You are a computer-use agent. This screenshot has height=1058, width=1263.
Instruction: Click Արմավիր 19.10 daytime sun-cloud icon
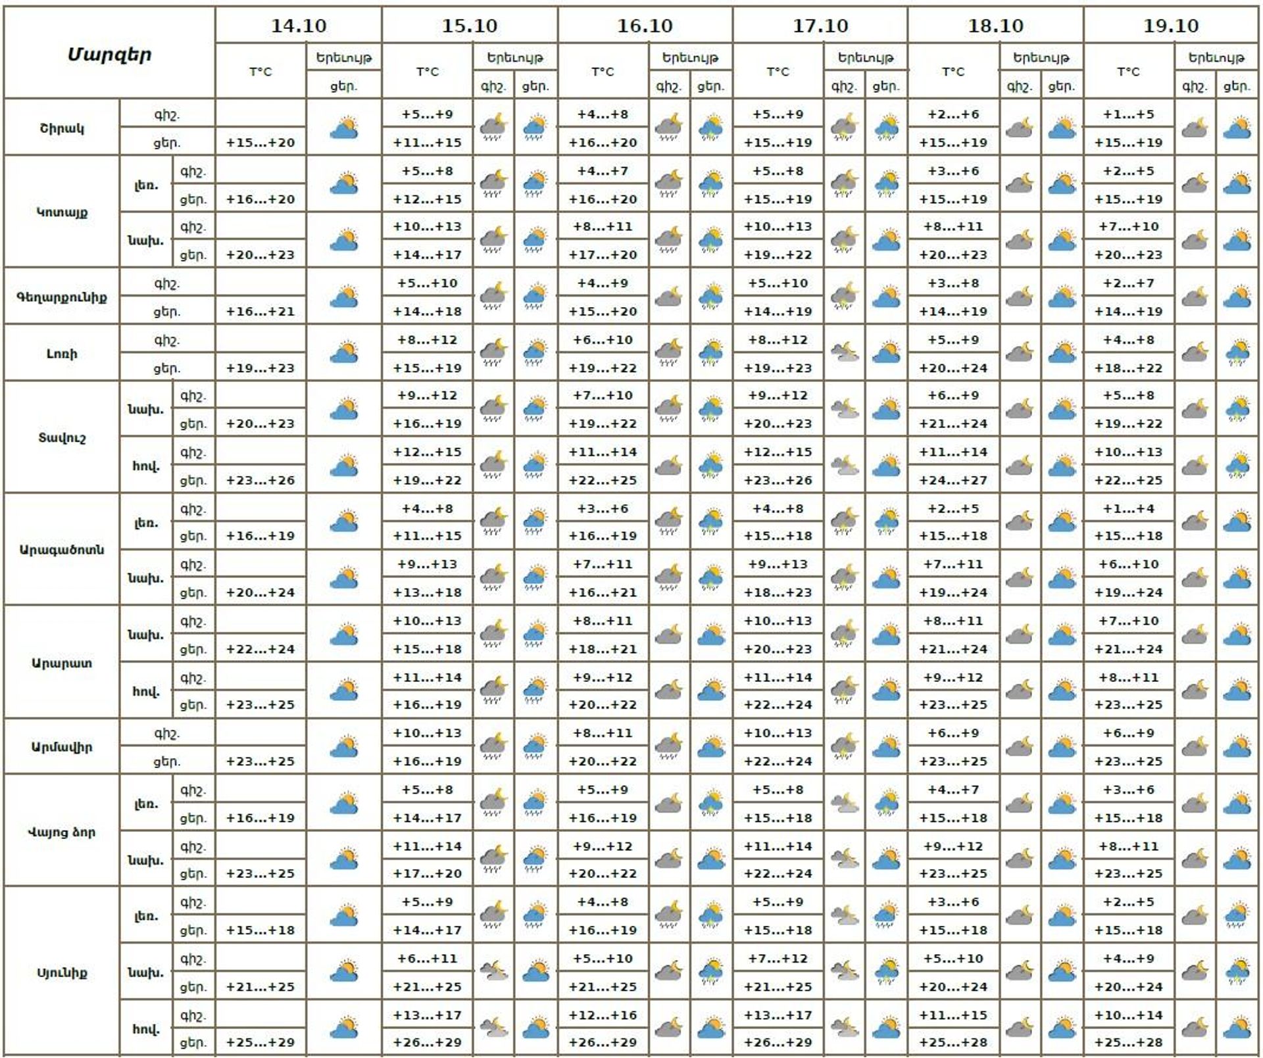coord(1237,747)
